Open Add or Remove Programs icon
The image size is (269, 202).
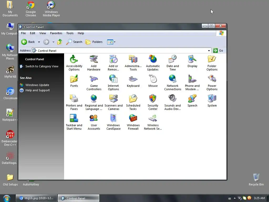point(113,63)
